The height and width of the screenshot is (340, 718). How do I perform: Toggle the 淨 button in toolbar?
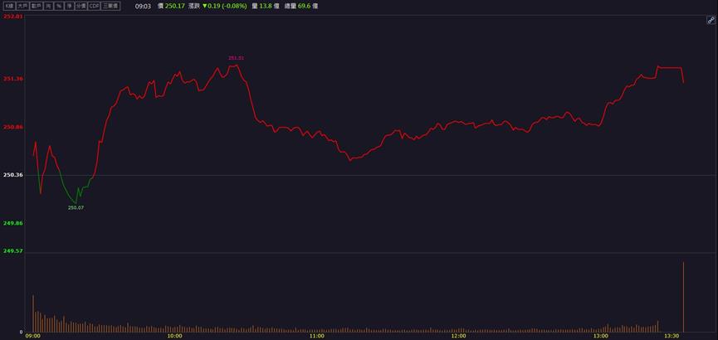pyautogui.click(x=69, y=6)
